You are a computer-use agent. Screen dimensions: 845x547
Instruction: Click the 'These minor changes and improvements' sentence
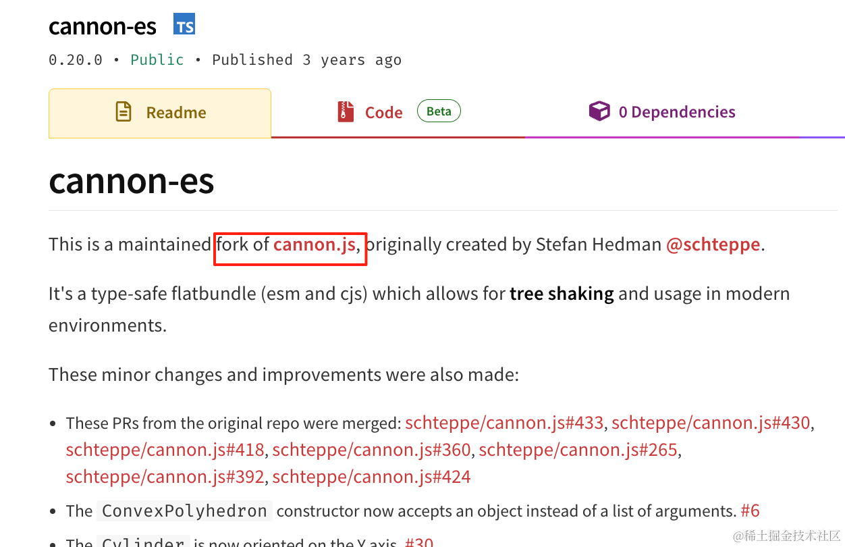coord(284,374)
